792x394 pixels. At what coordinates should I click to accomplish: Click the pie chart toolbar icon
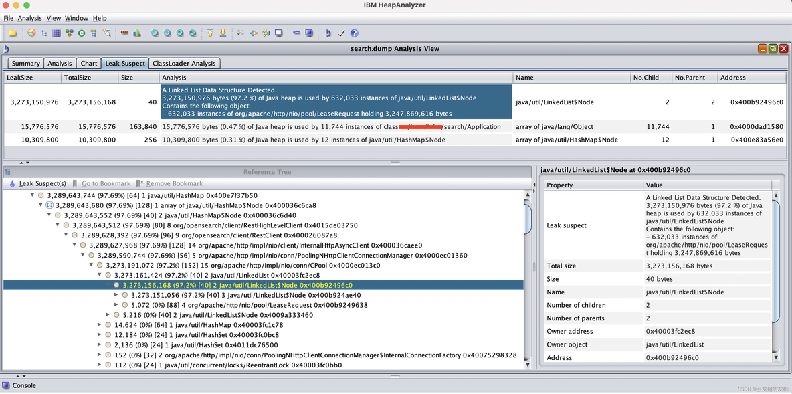pyautogui.click(x=32, y=33)
